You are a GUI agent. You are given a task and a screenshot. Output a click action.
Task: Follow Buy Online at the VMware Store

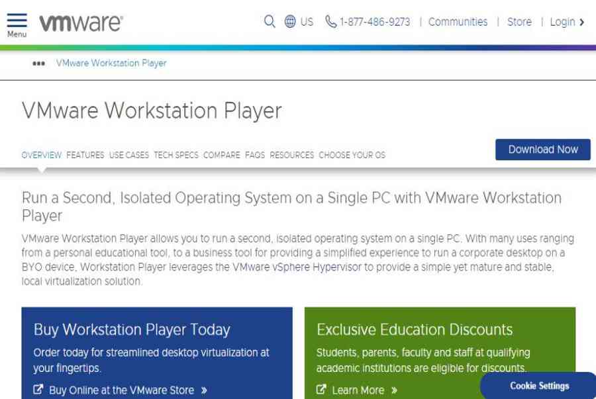coord(122,390)
